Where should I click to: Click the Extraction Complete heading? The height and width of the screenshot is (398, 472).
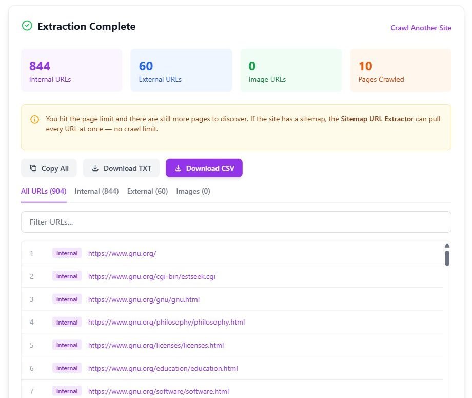pos(86,27)
